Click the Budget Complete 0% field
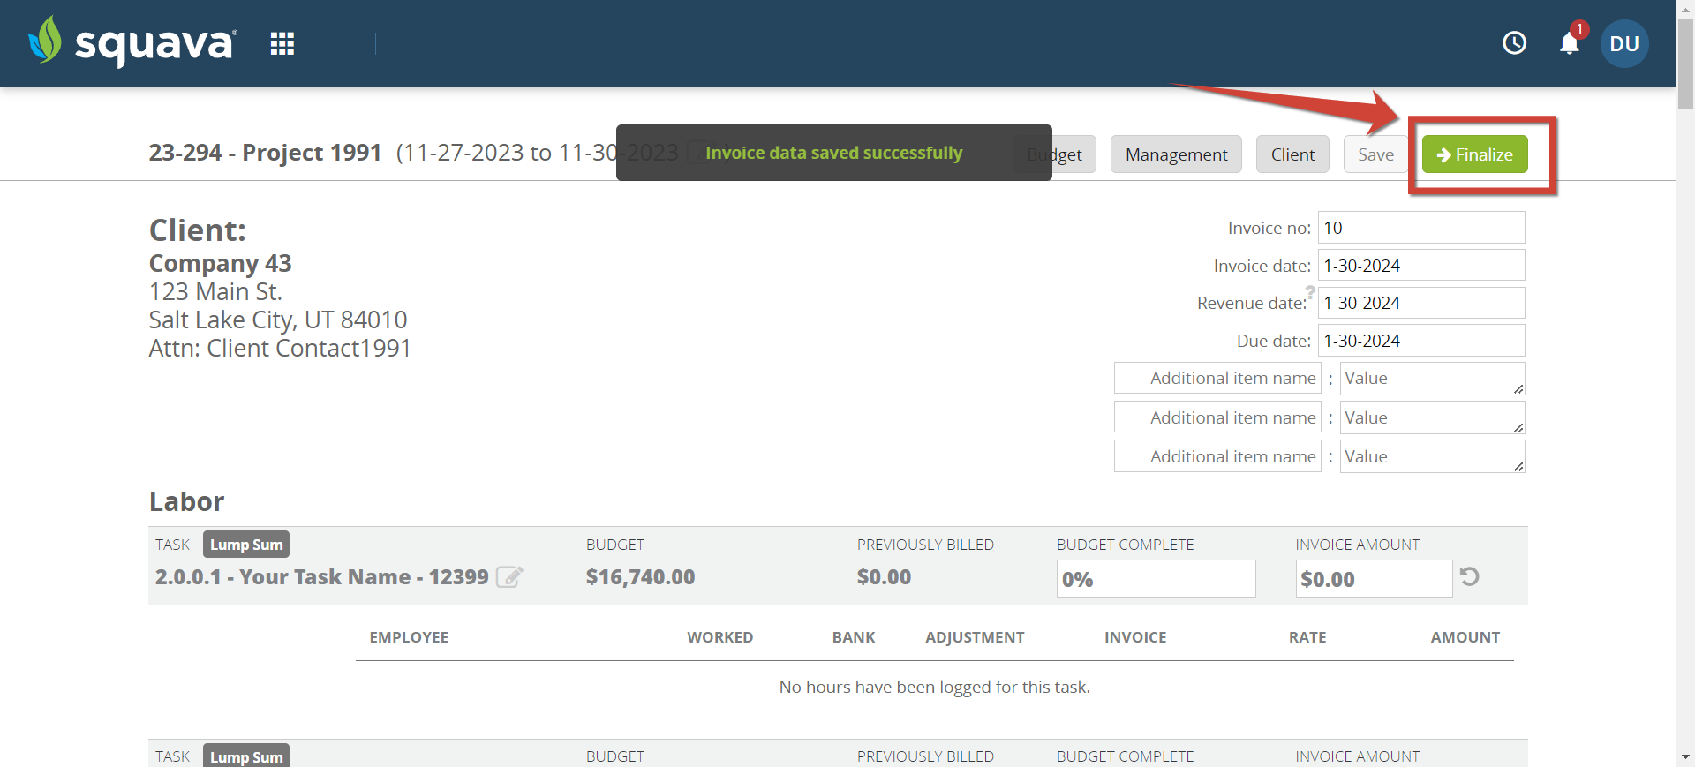 click(1156, 579)
